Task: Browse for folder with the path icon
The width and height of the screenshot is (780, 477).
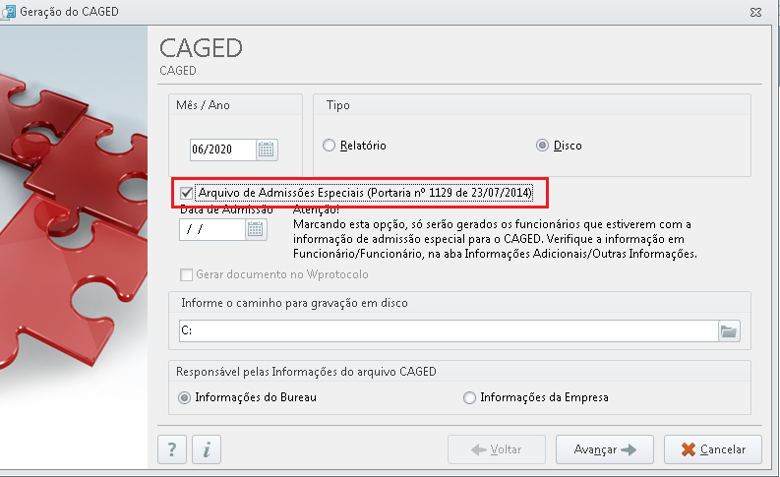Action: pyautogui.click(x=729, y=331)
